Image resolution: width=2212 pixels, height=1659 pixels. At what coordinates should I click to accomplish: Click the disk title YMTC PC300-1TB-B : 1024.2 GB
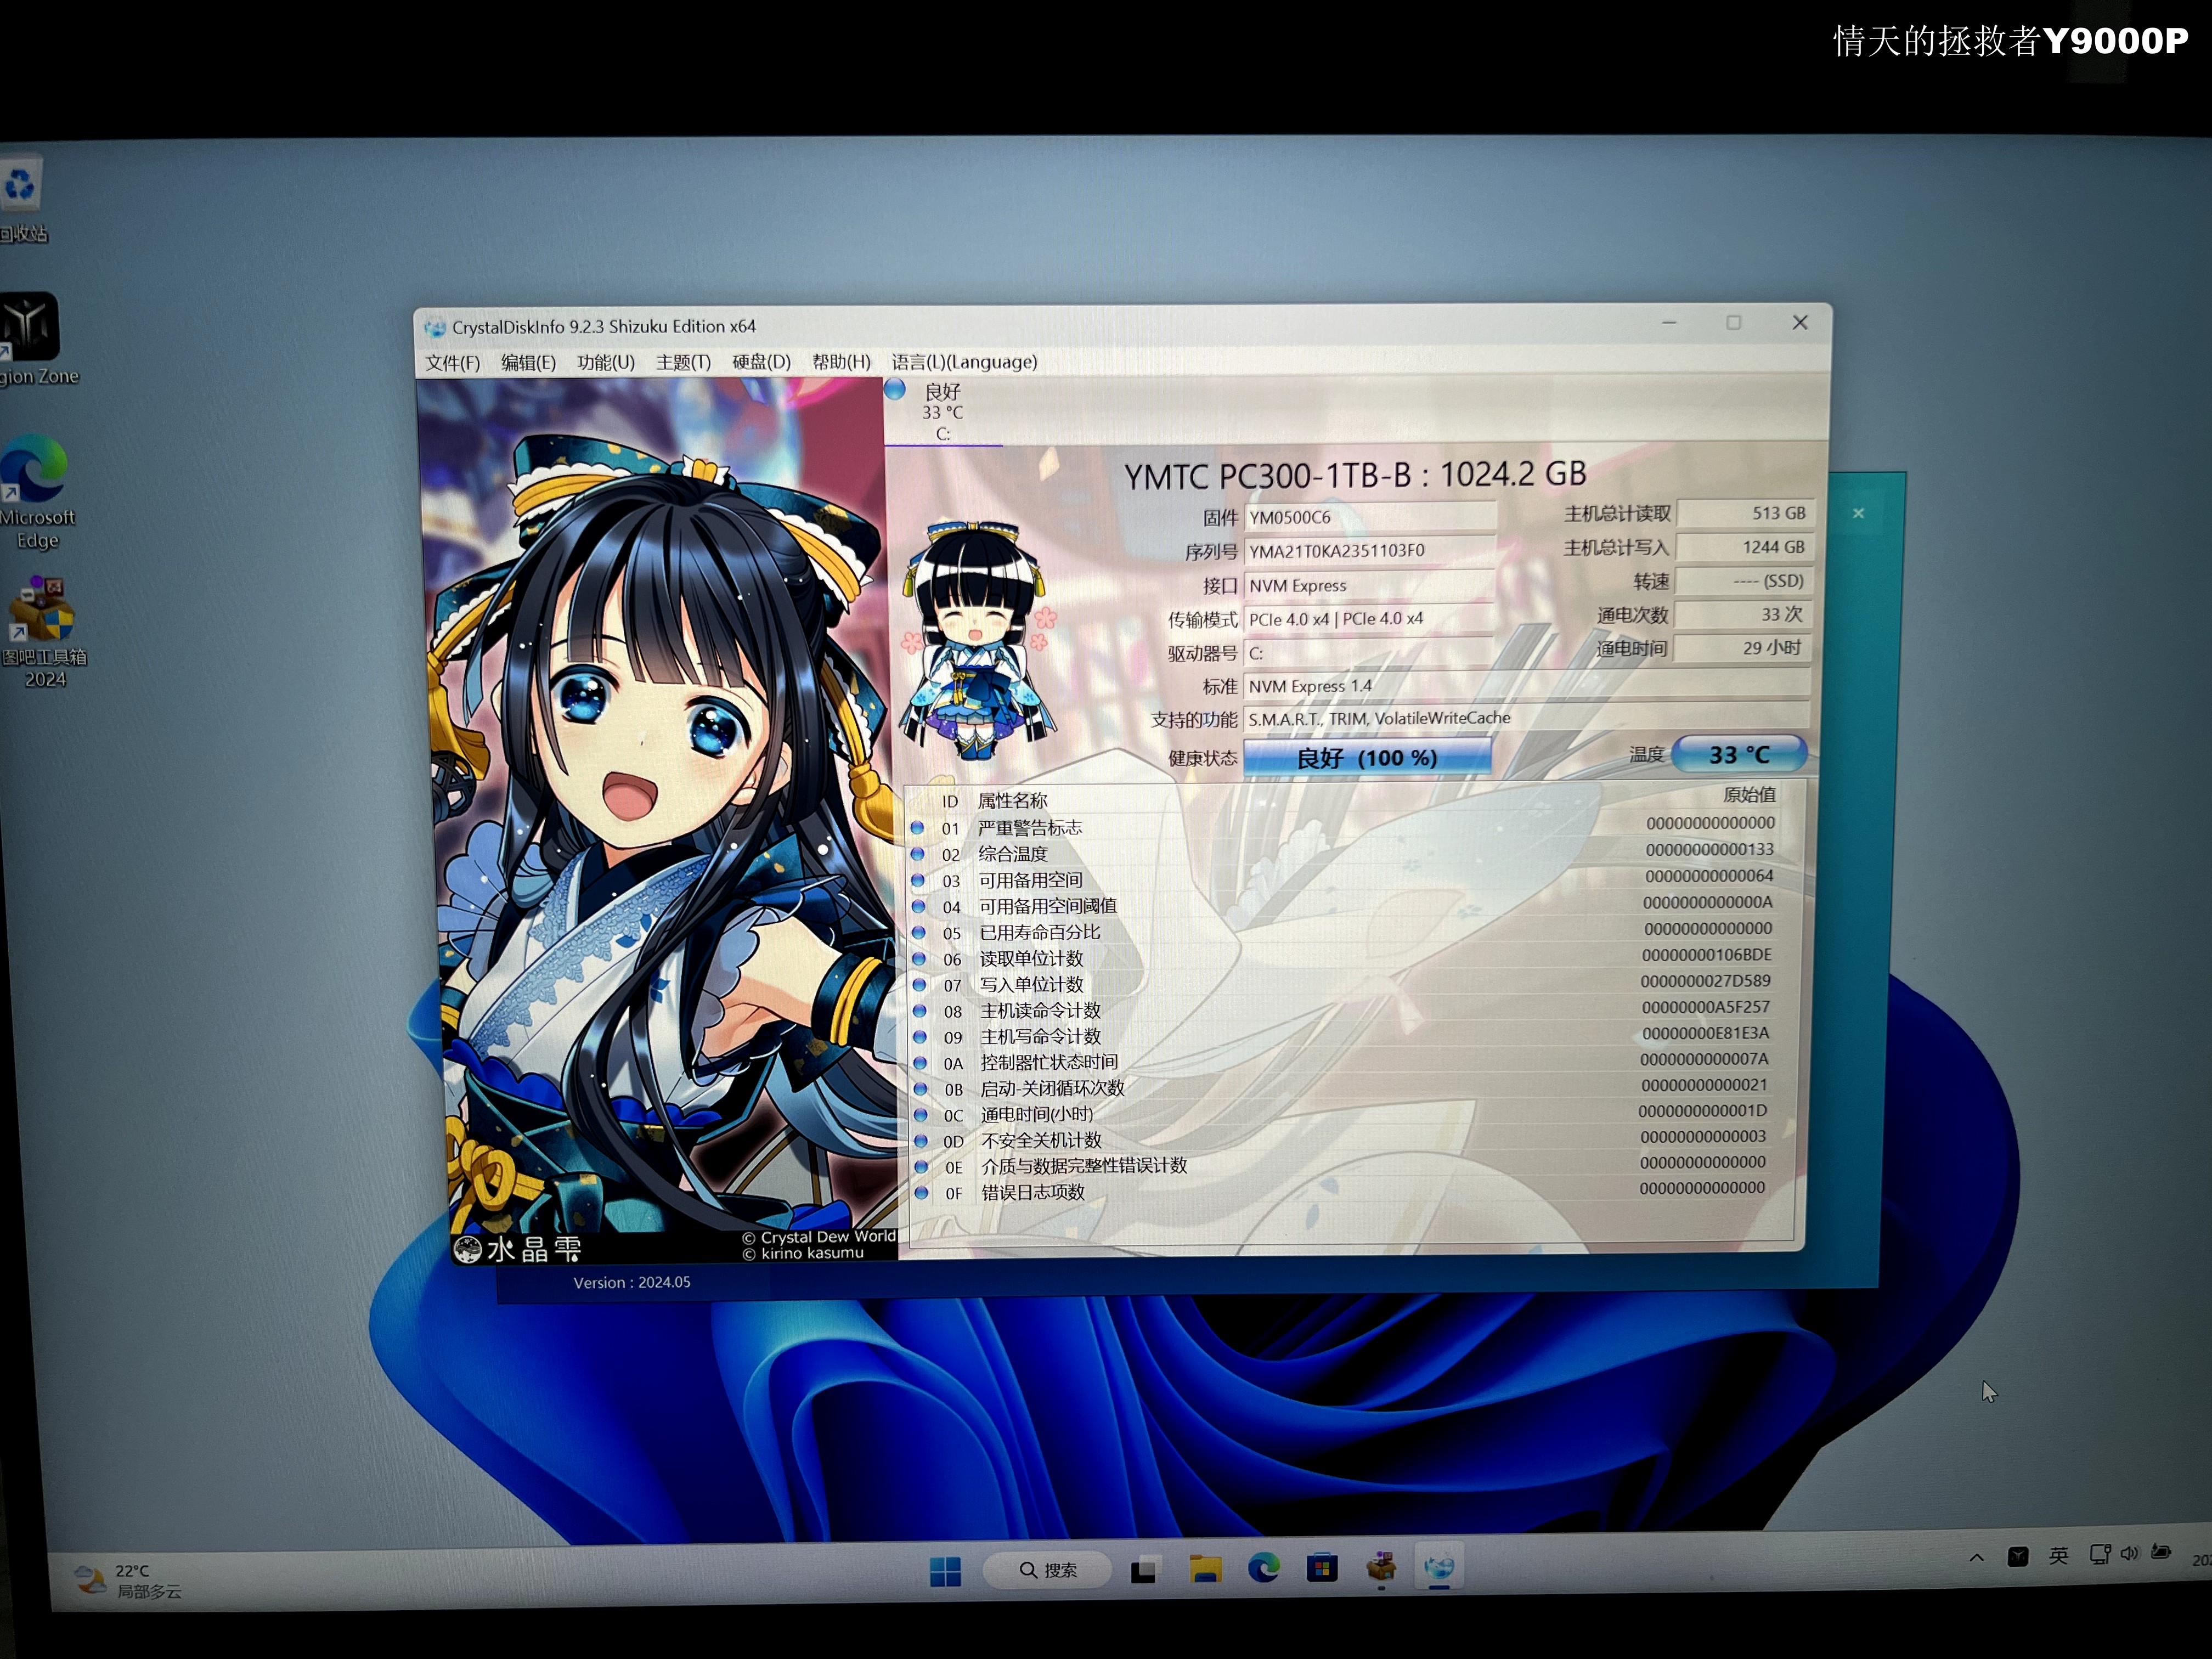(x=1355, y=475)
